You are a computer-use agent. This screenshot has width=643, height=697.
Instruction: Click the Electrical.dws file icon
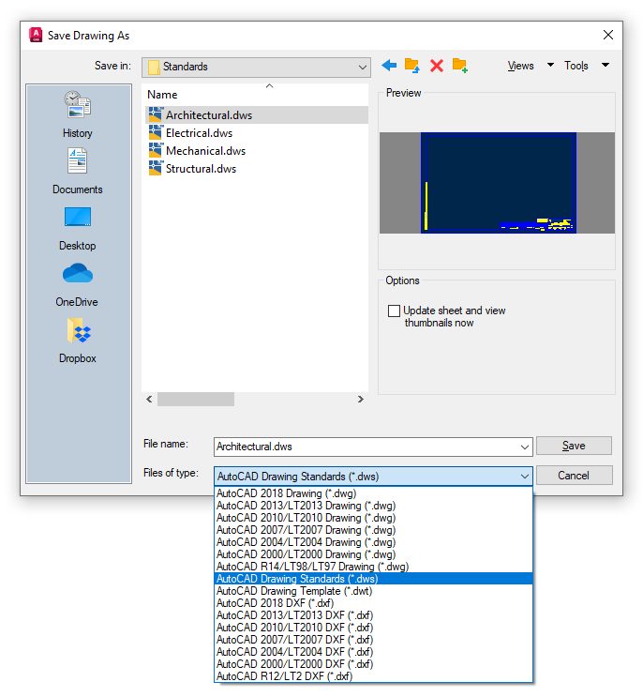[156, 132]
